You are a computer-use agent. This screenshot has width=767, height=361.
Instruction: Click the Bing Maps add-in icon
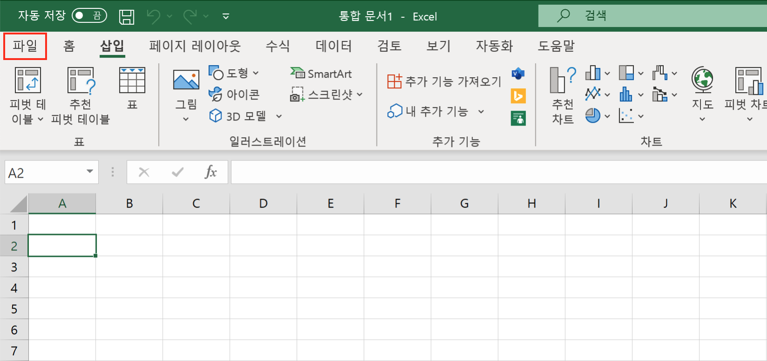click(518, 96)
